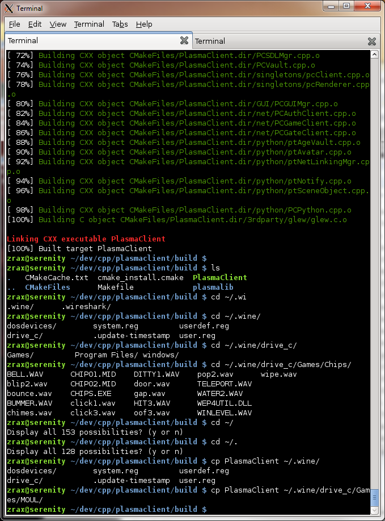
Task: Close the first Terminal tab
Action: [184, 40]
